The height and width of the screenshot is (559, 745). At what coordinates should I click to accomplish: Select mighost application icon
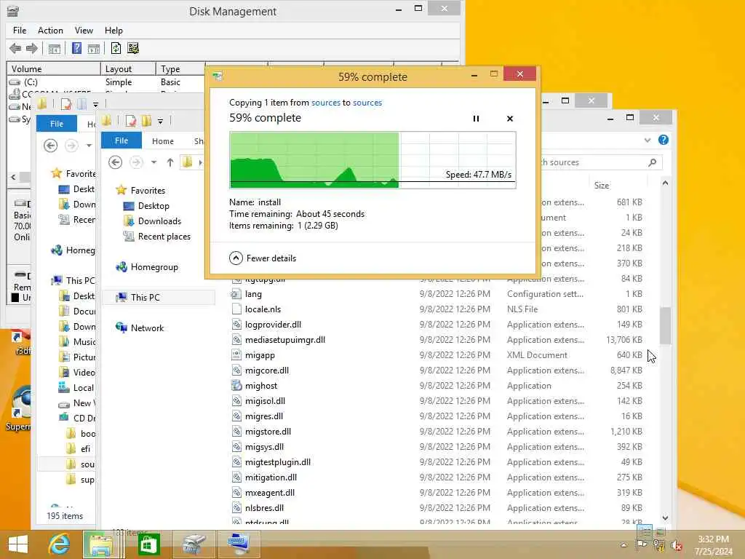coord(236,386)
